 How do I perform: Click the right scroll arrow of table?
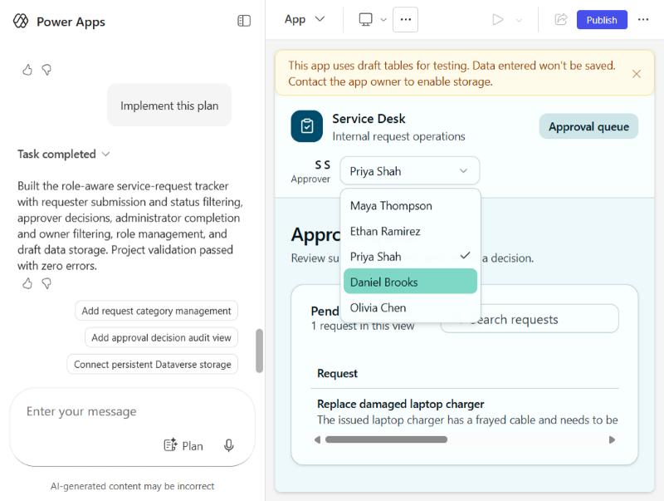pos(612,440)
